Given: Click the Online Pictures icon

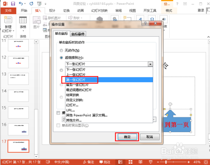Looking at the screenshot, I should 45,18.
